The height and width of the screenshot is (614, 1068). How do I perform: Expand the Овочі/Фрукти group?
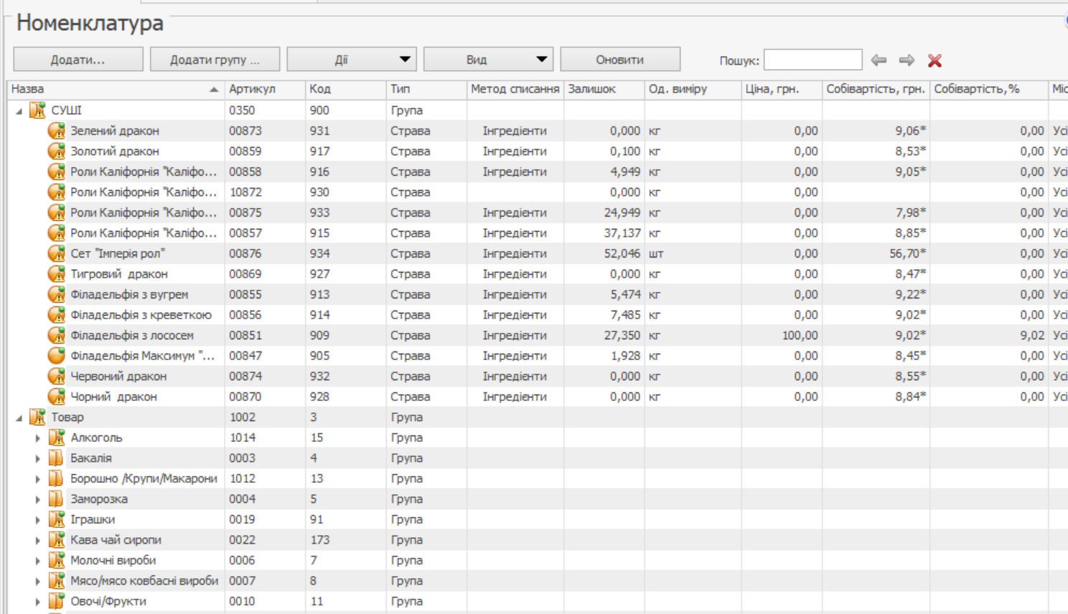point(38,601)
